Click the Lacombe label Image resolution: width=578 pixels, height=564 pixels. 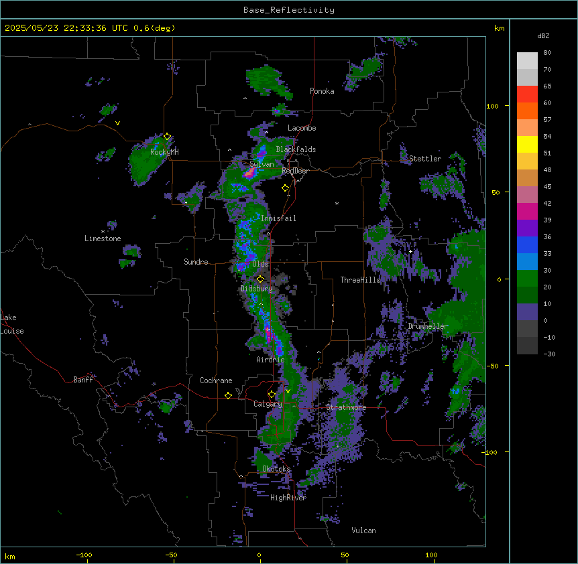click(x=302, y=128)
